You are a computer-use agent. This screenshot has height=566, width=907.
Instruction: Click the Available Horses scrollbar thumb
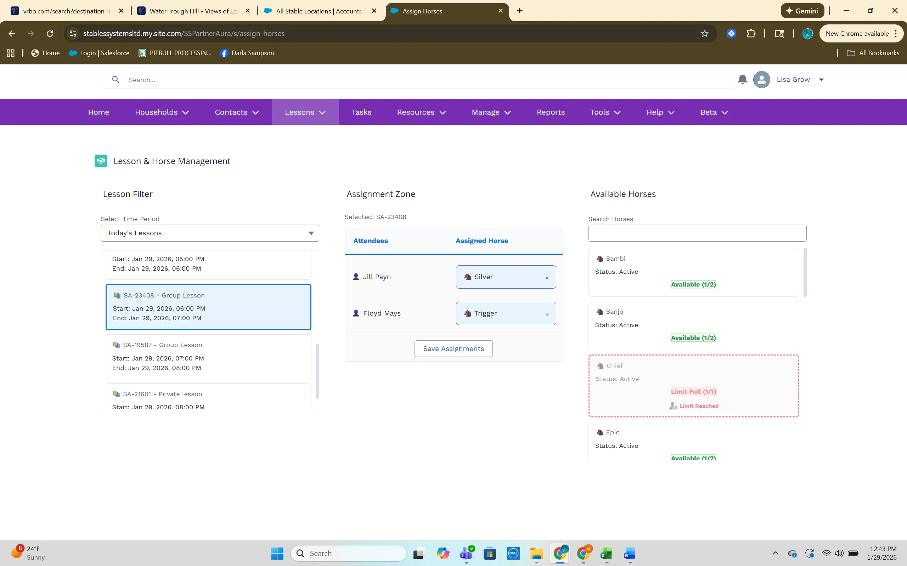pos(805,272)
